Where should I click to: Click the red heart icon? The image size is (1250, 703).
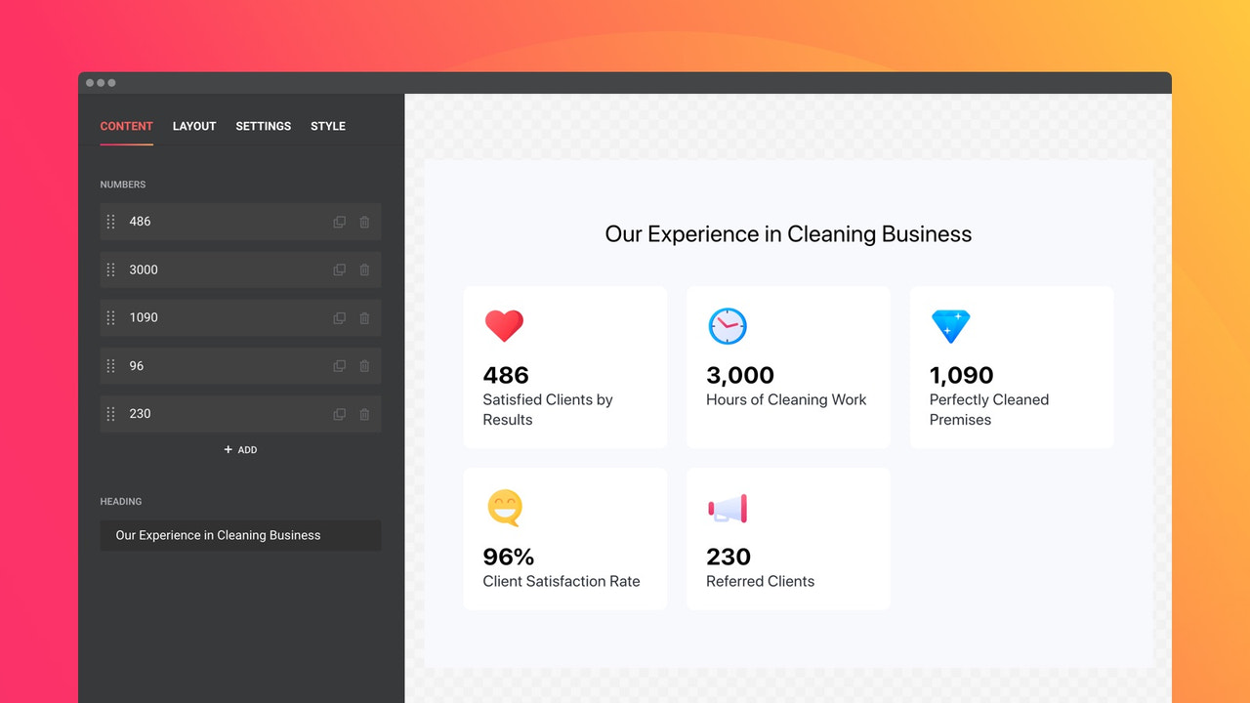(x=504, y=325)
